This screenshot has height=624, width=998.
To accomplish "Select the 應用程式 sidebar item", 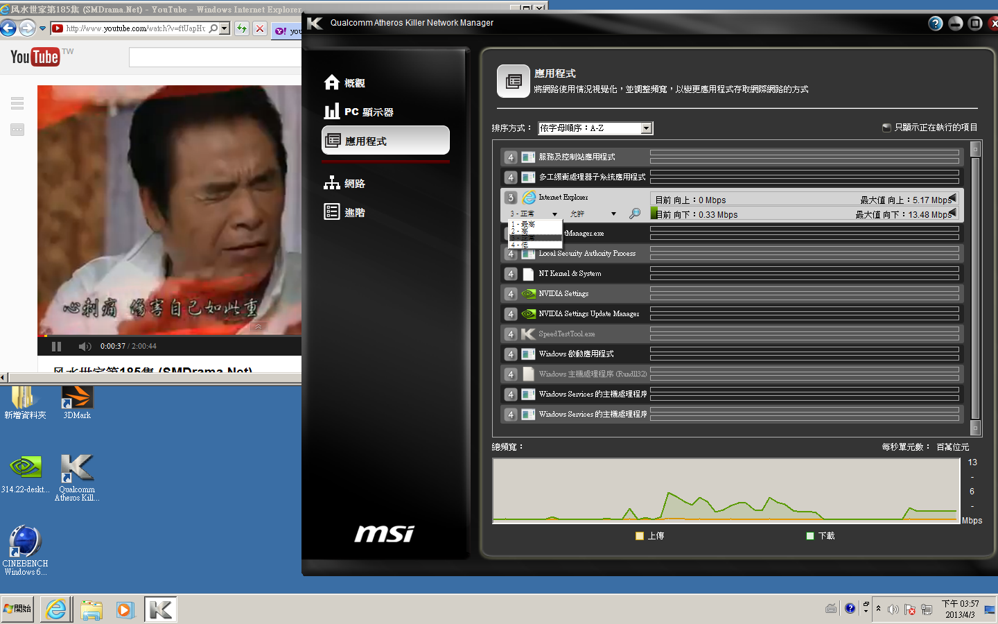I will [385, 141].
